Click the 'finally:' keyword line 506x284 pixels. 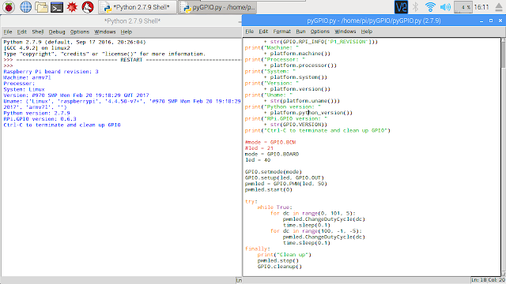coord(258,248)
